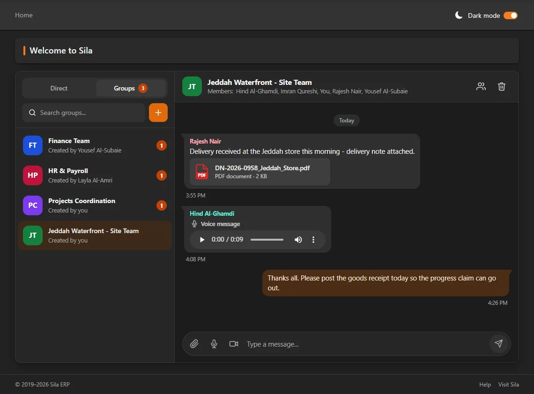
Task: Click the Finance Team unread badge
Action: coord(162,146)
